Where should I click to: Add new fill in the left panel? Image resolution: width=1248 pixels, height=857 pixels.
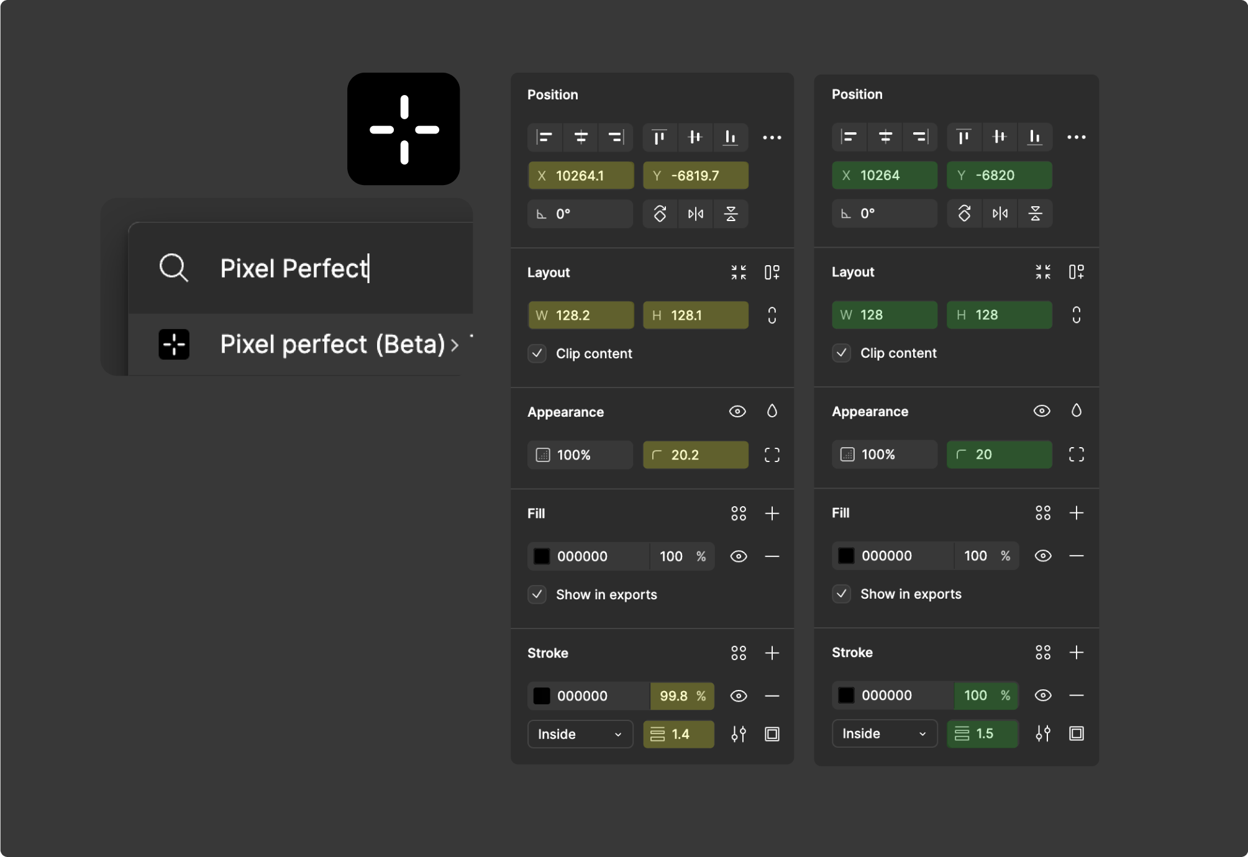(772, 514)
